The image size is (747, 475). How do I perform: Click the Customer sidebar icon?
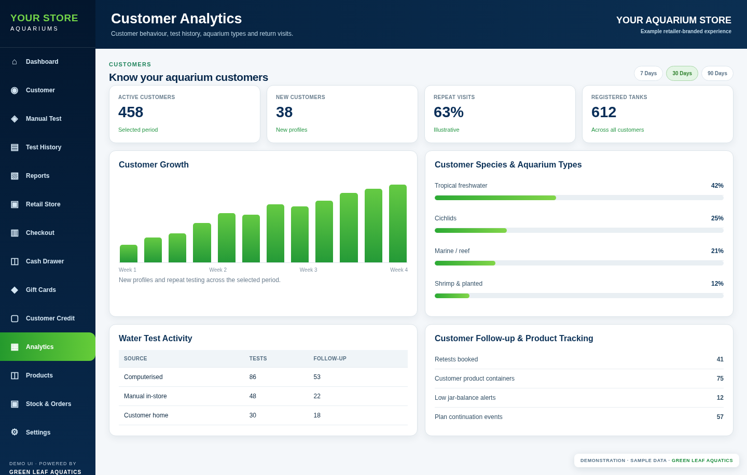click(15, 90)
